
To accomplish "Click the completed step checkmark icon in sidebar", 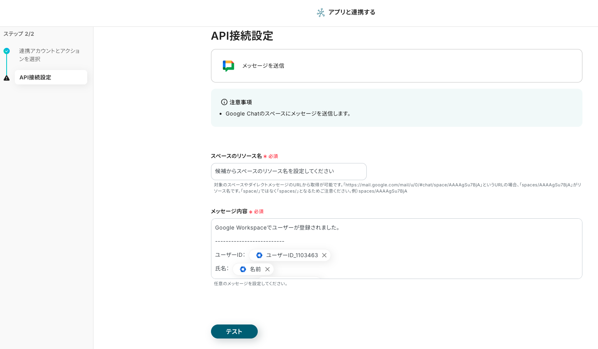I will click(7, 51).
